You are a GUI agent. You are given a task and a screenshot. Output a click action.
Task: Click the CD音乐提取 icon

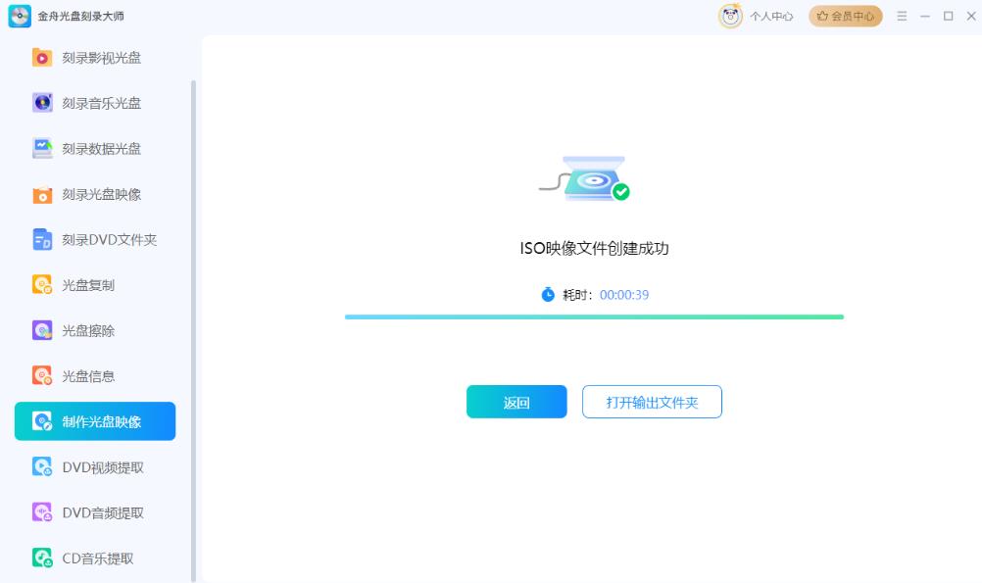coord(42,558)
